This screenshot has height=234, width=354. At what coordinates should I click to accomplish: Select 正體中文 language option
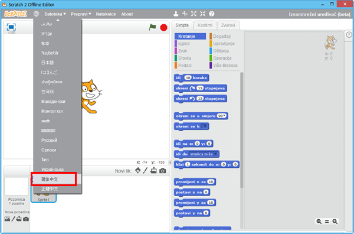(57, 188)
